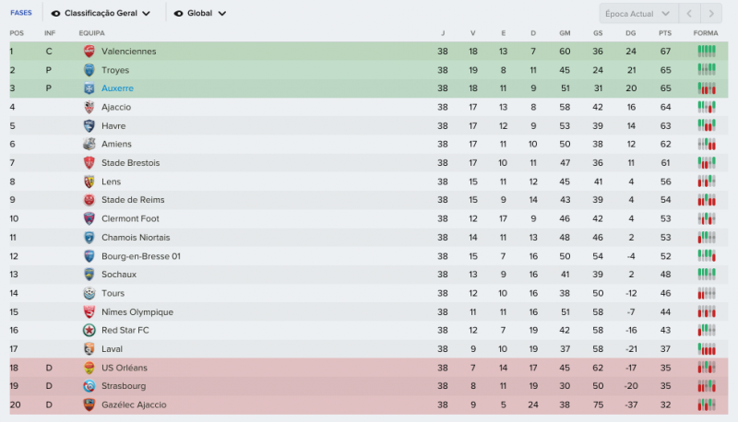The image size is (738, 422).
Task: Open the Auxerre team link
Action: click(117, 88)
